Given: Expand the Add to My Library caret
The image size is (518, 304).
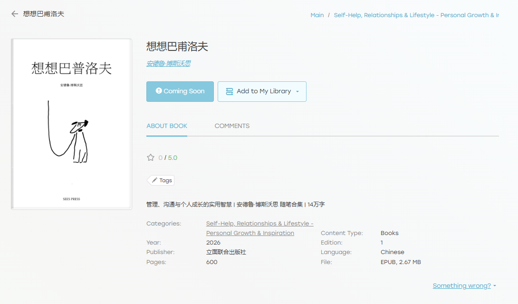Looking at the screenshot, I should pos(297,92).
